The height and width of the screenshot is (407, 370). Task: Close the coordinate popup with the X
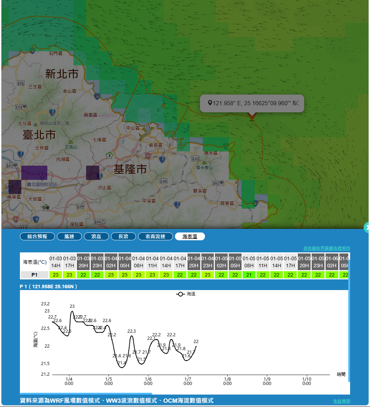pos(297,103)
